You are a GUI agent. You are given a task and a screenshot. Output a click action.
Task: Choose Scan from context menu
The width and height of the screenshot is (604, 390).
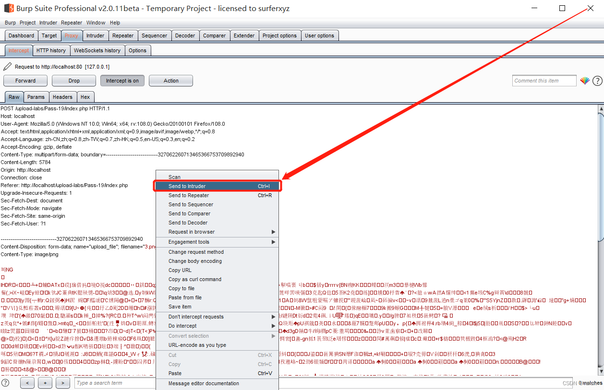(217, 177)
